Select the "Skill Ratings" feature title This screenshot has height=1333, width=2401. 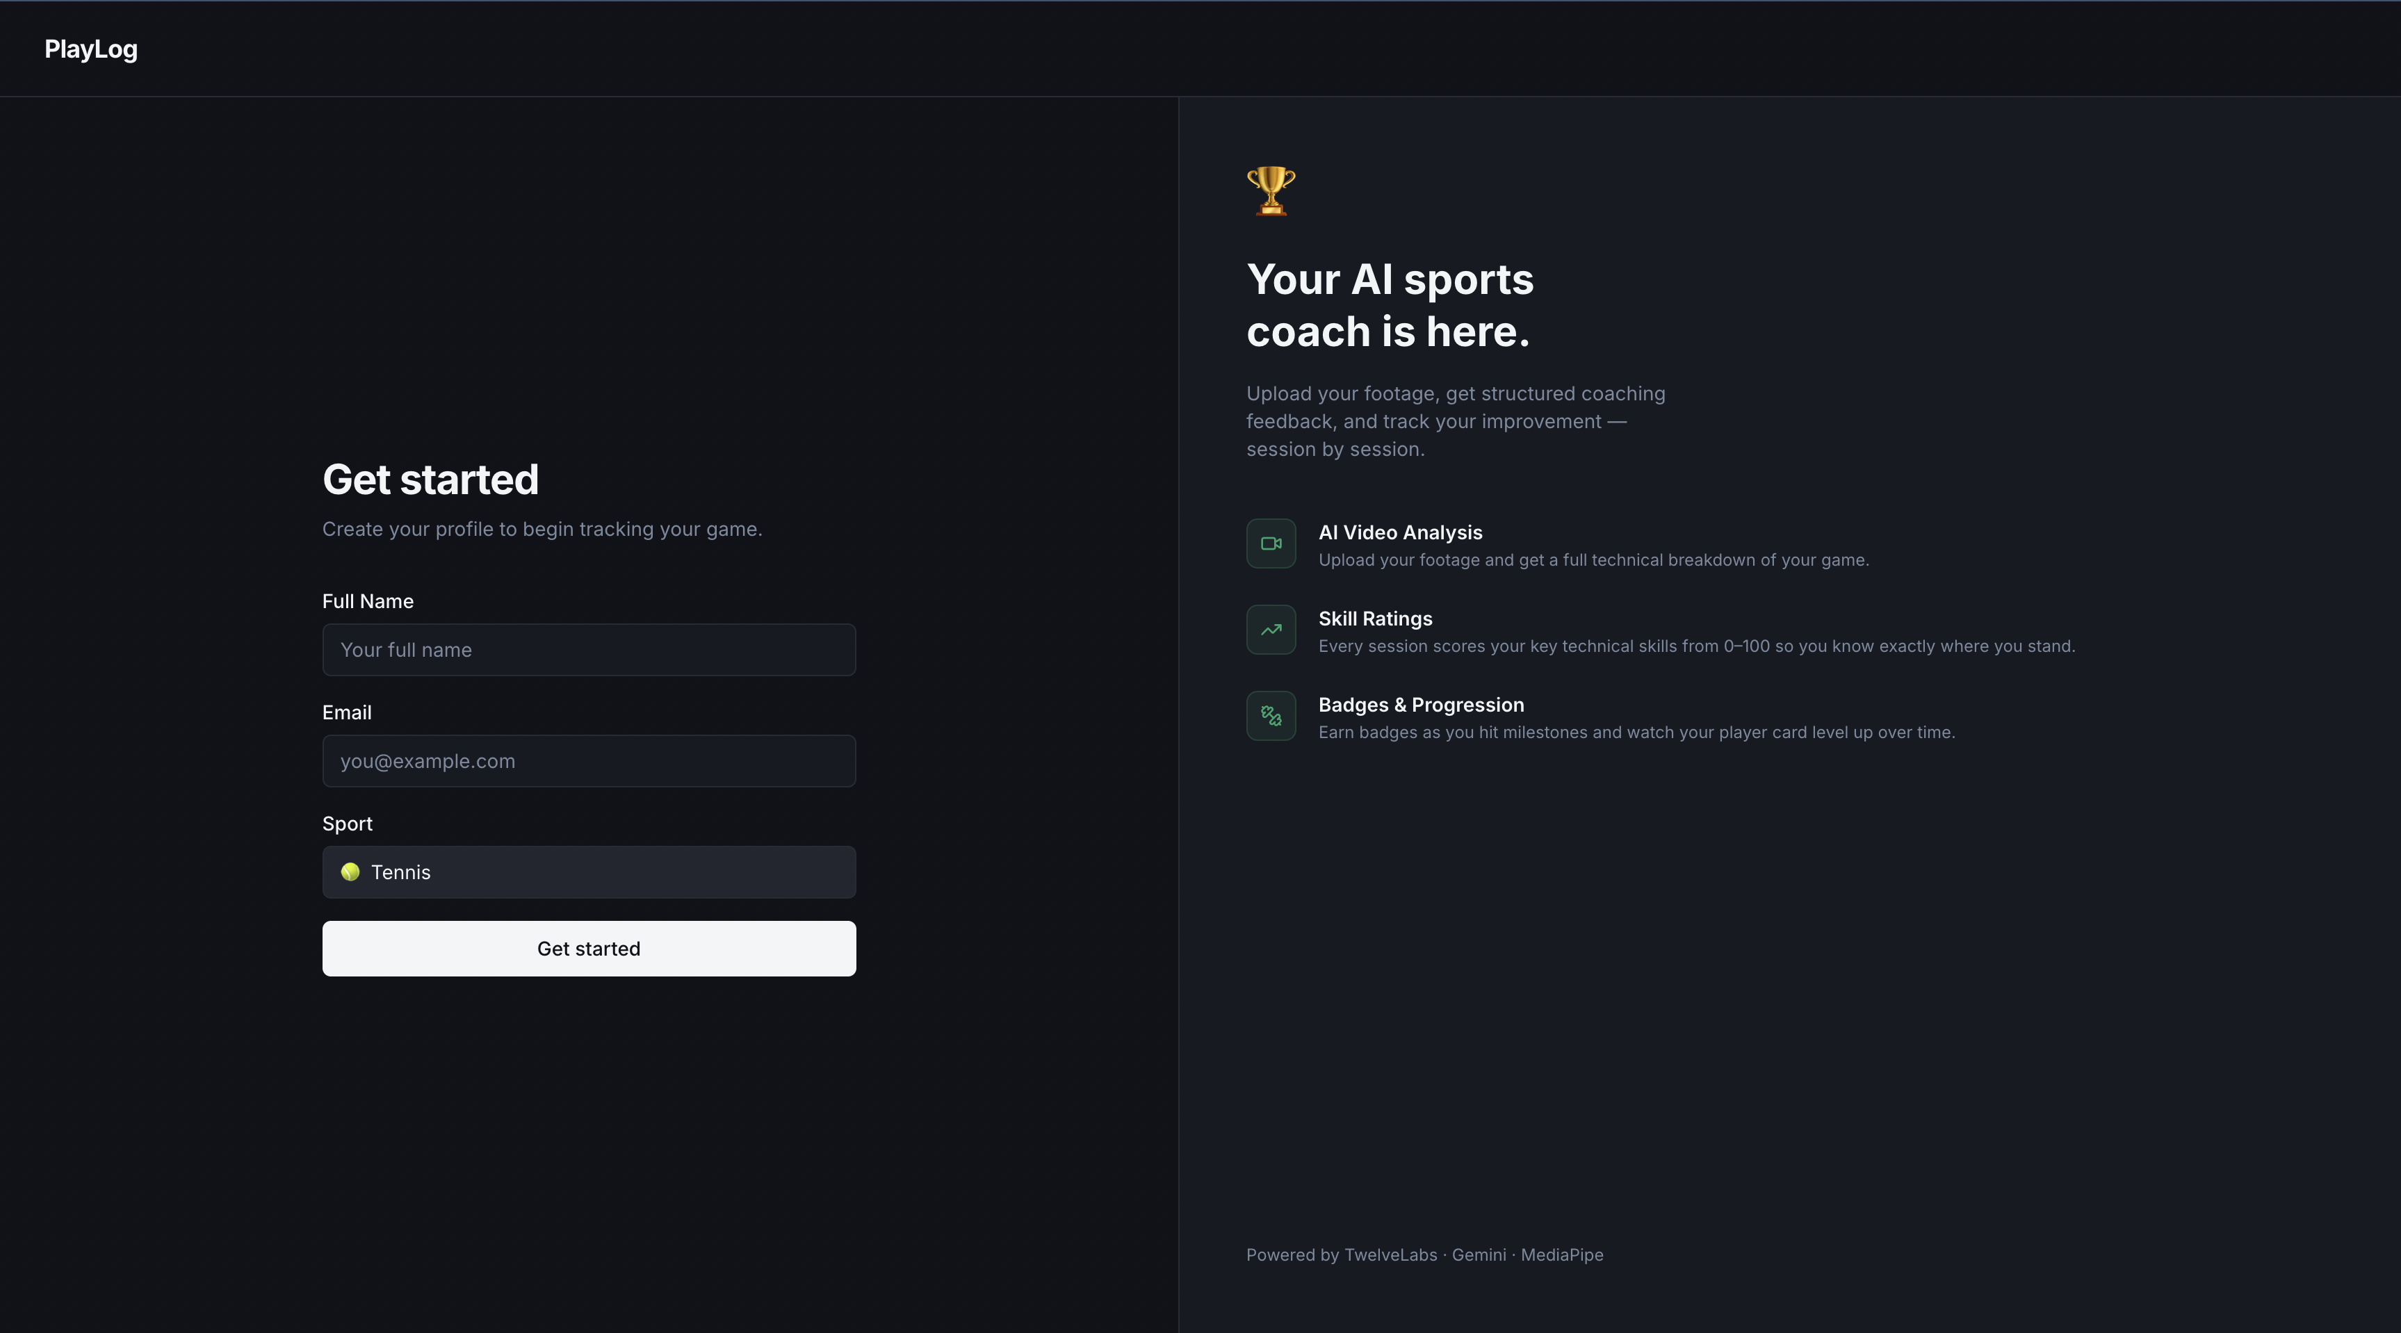[x=1375, y=619]
